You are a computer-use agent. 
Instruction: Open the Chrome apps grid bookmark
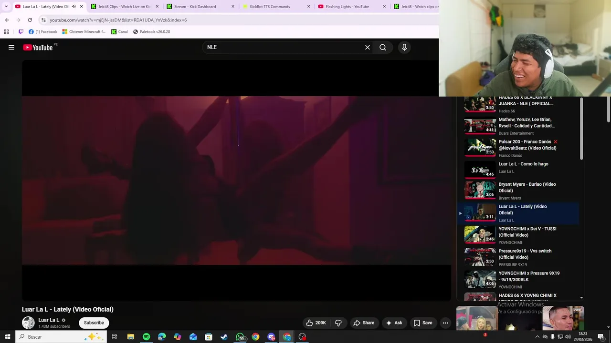click(6, 32)
